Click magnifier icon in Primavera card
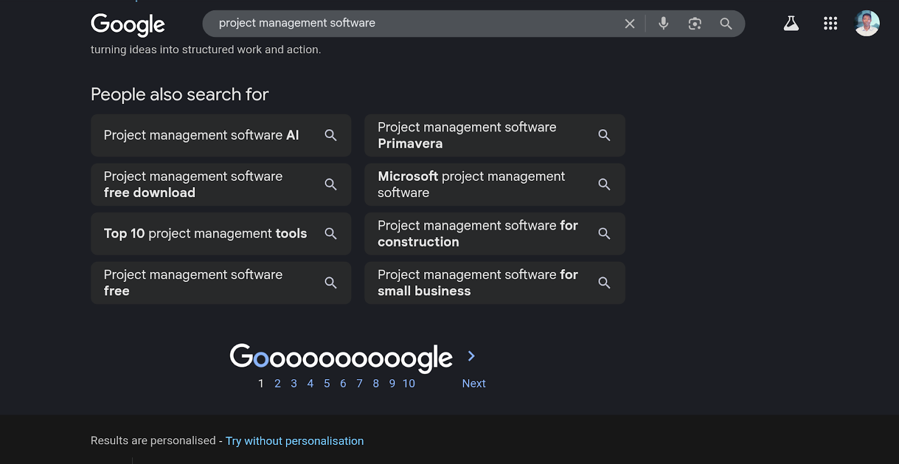This screenshot has width=899, height=464. pyautogui.click(x=605, y=135)
